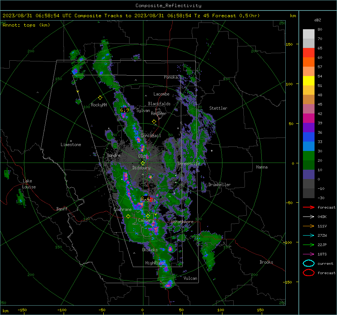Click the cyan current ellipse symbol
Image resolution: width=337 pixels, height=315 pixels.
(309, 263)
